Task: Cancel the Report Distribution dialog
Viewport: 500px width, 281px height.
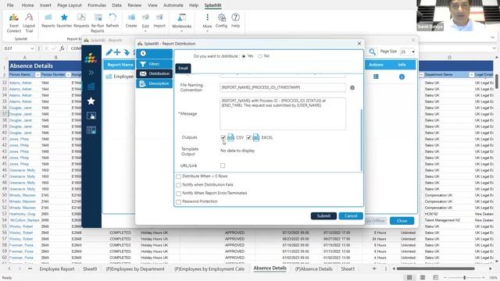Action: [x=351, y=215]
